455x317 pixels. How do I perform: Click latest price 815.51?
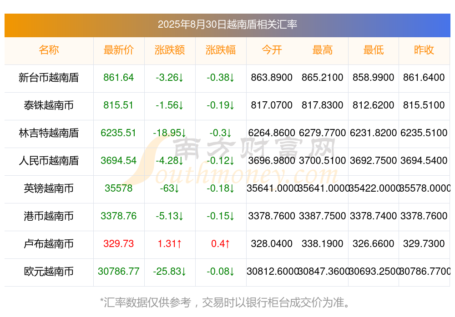(x=118, y=105)
